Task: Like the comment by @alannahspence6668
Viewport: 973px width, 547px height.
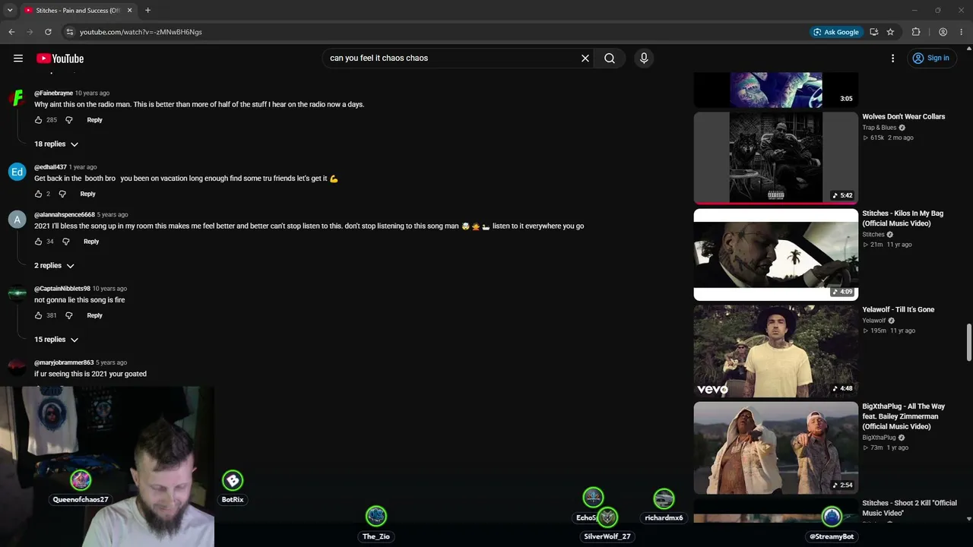Action: pyautogui.click(x=38, y=242)
